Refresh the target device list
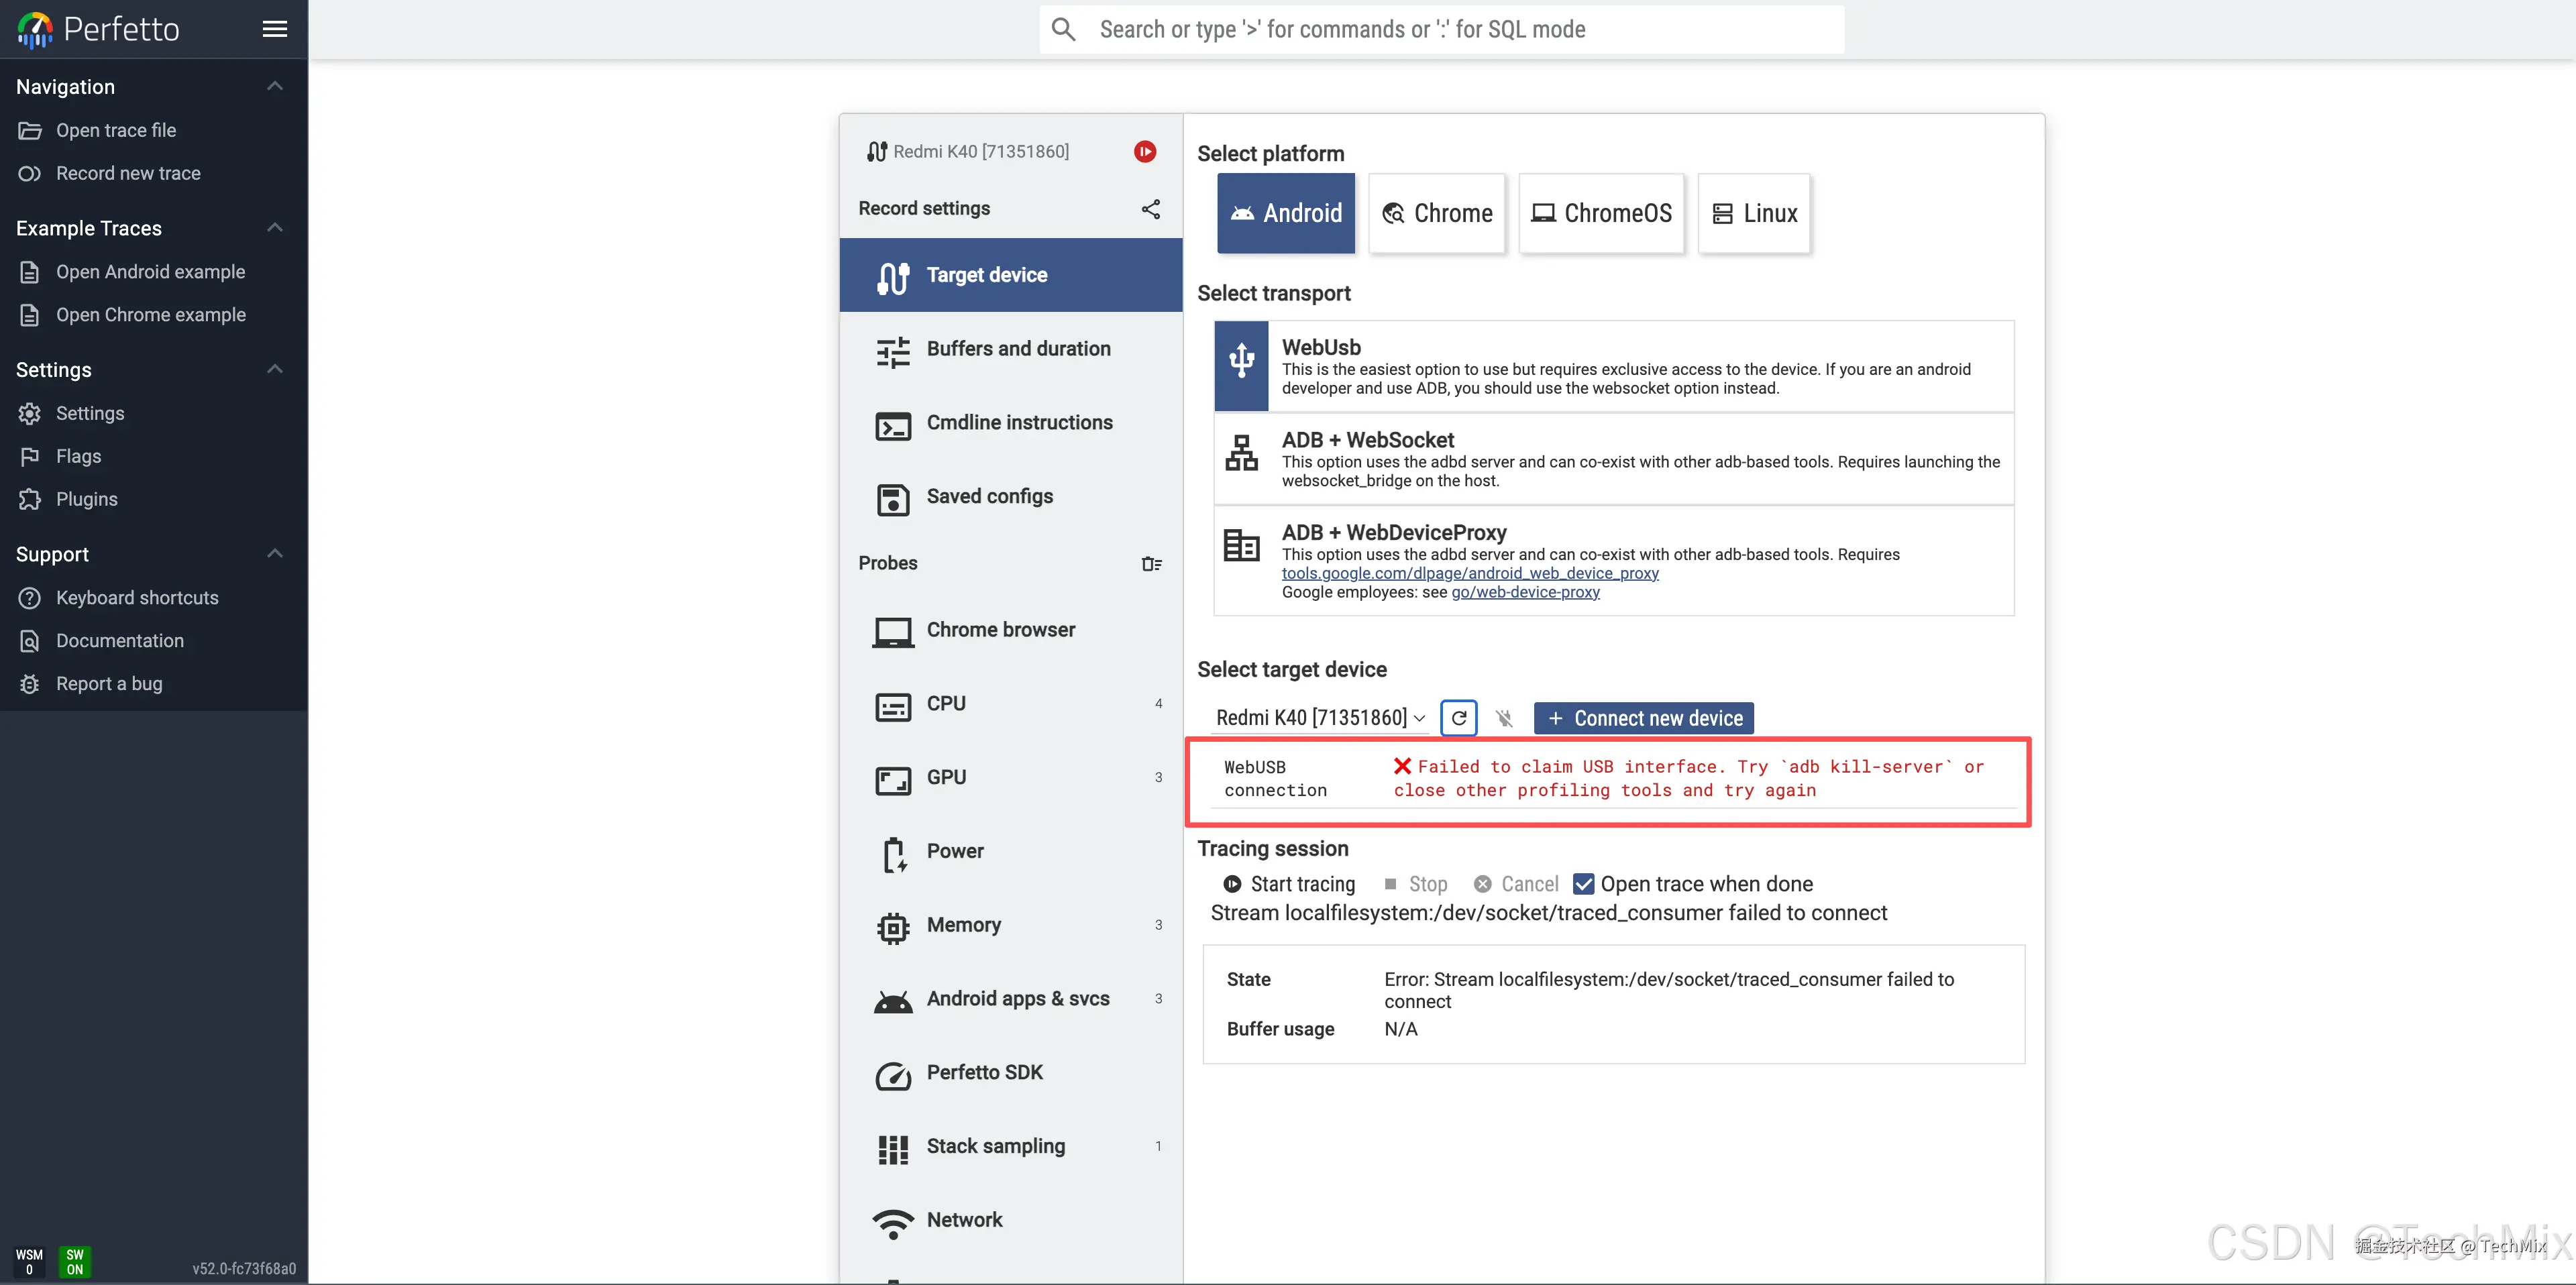This screenshot has width=2576, height=1285. coord(1459,718)
